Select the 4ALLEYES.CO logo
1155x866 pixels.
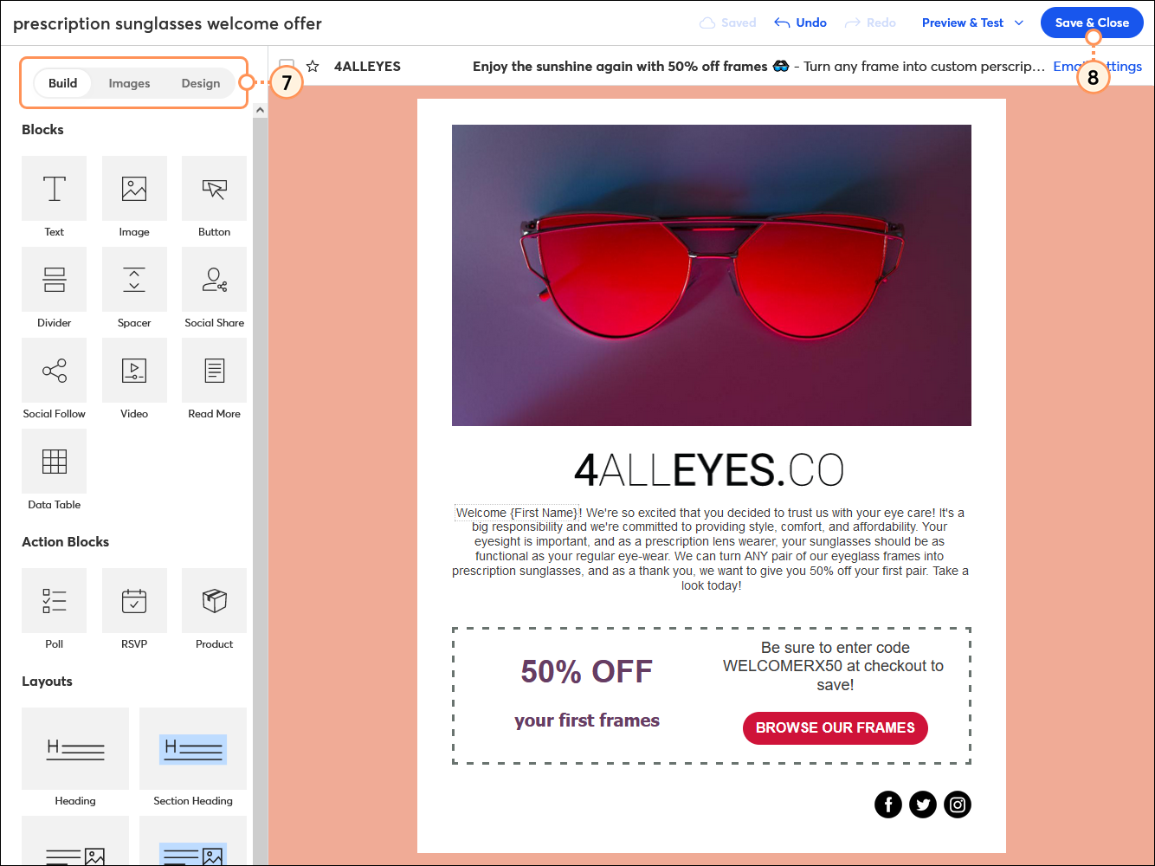coord(709,470)
